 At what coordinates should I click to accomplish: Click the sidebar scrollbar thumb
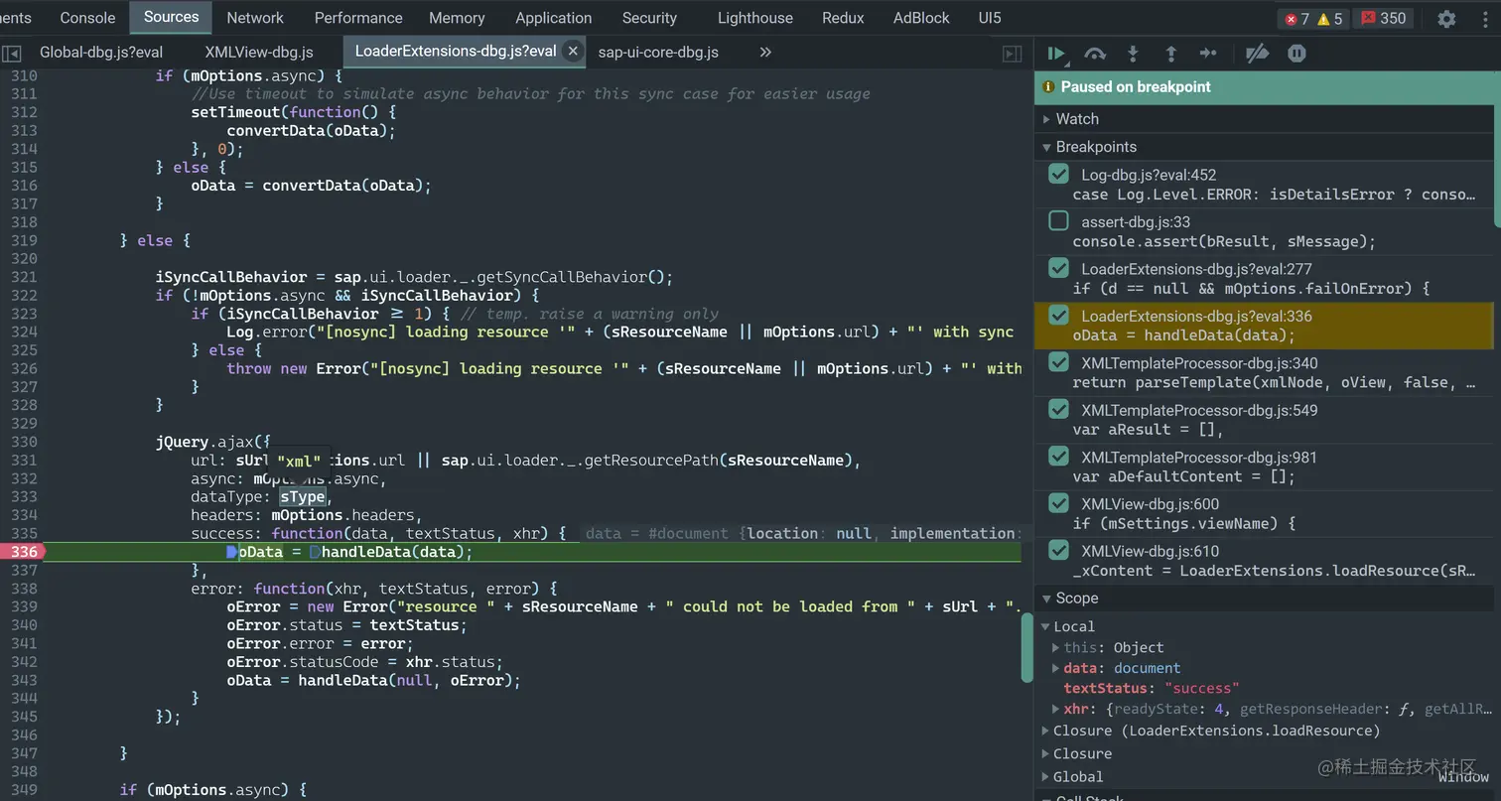[1497, 169]
